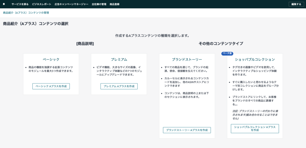Screen dimensions: 306x148
Task: Click the その他のコンテンツタイプ heading
Action: [x=221, y=44]
